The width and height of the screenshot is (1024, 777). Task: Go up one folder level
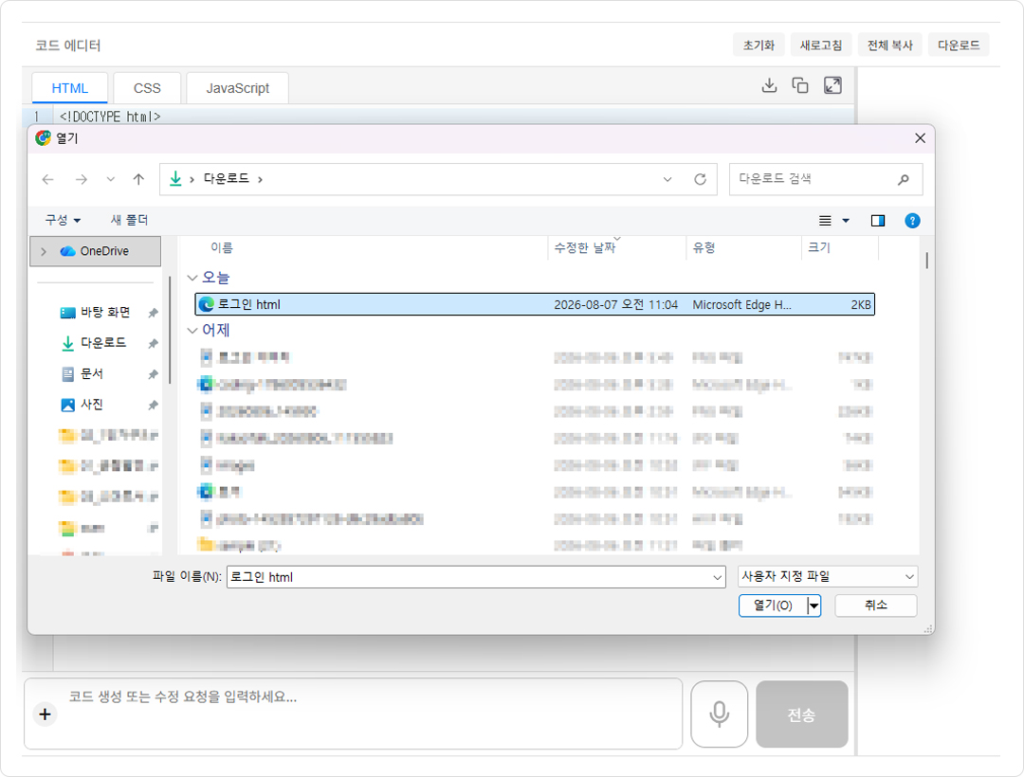pyautogui.click(x=138, y=179)
